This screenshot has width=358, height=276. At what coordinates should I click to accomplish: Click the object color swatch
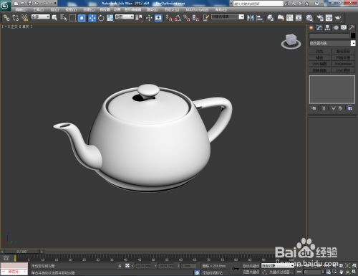(353, 36)
